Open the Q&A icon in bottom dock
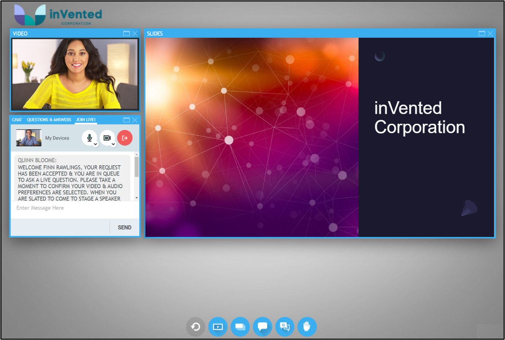The image size is (505, 340). (285, 327)
